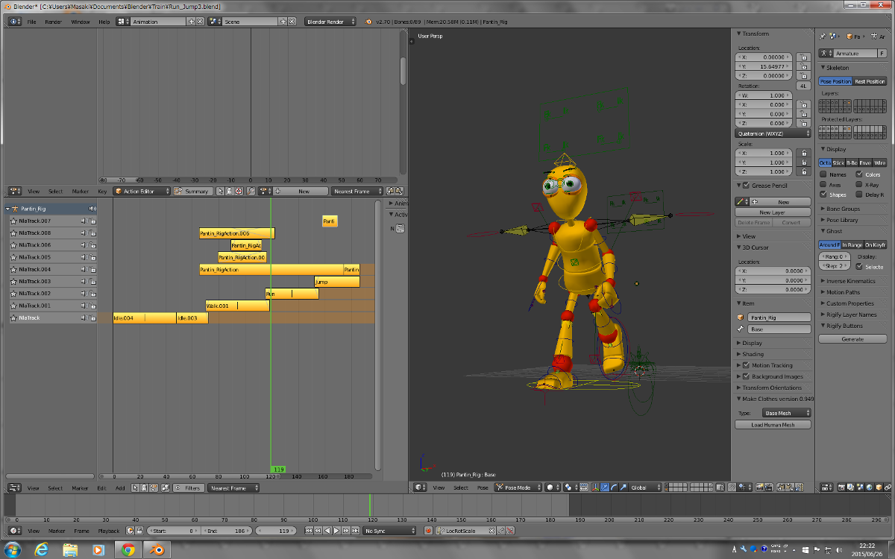Disable the Colors display checkbox
Viewport: 895px width, 559px height.
coord(858,174)
